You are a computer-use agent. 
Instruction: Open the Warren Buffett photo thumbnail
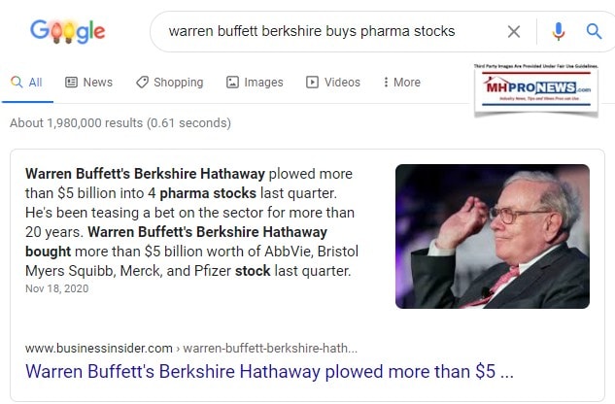coord(492,236)
